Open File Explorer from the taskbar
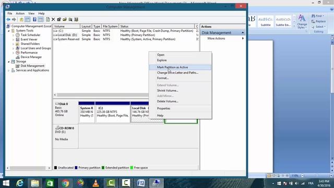 pos(35,183)
